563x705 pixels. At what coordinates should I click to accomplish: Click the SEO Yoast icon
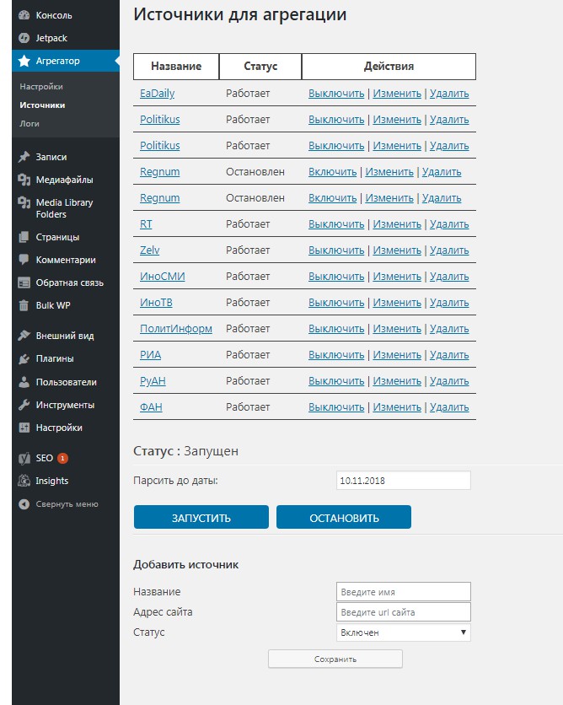(x=24, y=458)
